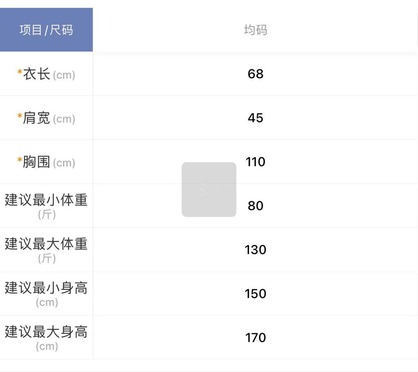418x372 pixels.
Task: Tap the minimum height value 150
Action: 256,294
